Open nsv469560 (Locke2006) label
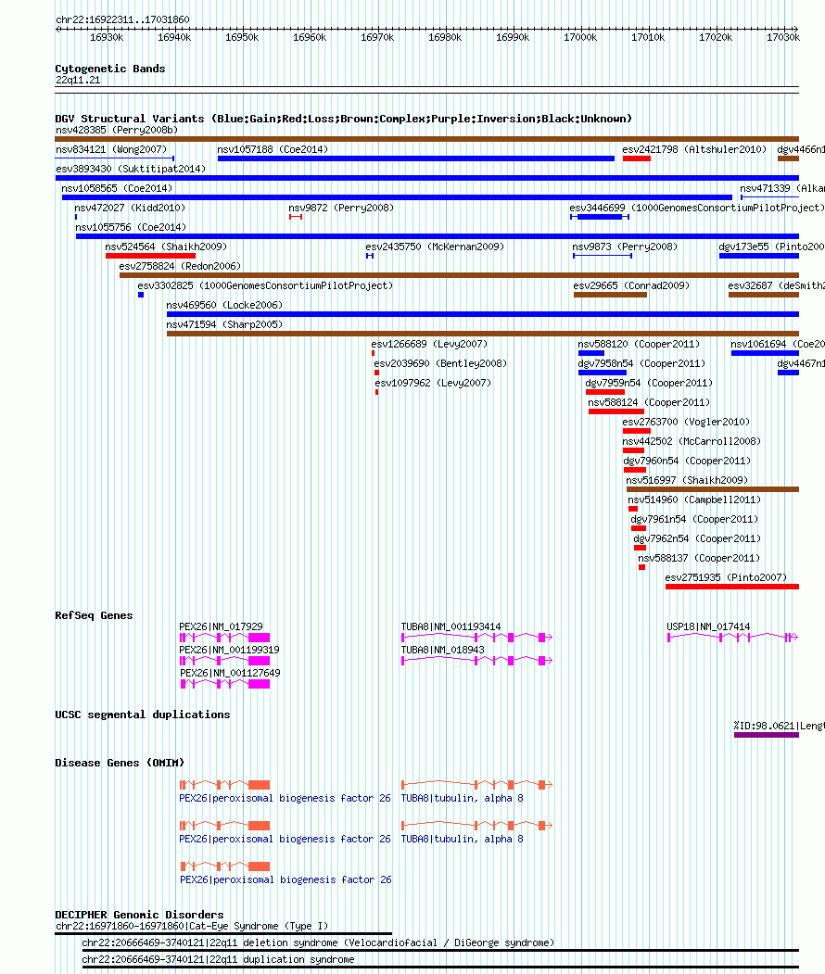825x974 pixels. click(224, 304)
